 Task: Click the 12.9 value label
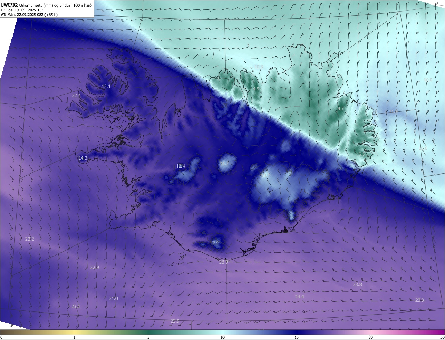click(x=215, y=243)
